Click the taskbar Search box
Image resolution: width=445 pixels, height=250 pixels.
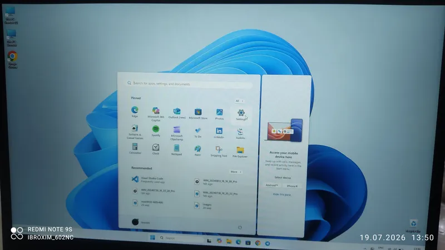pyautogui.click(x=181, y=238)
